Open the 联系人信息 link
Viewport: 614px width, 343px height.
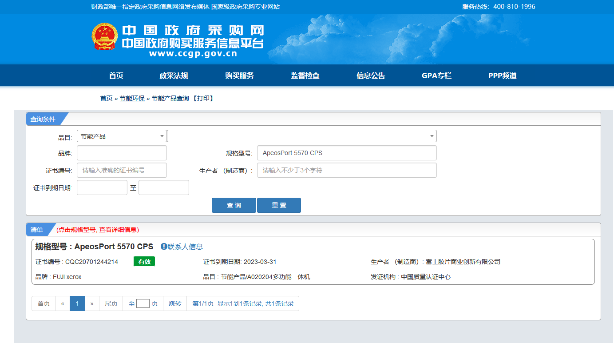click(185, 247)
